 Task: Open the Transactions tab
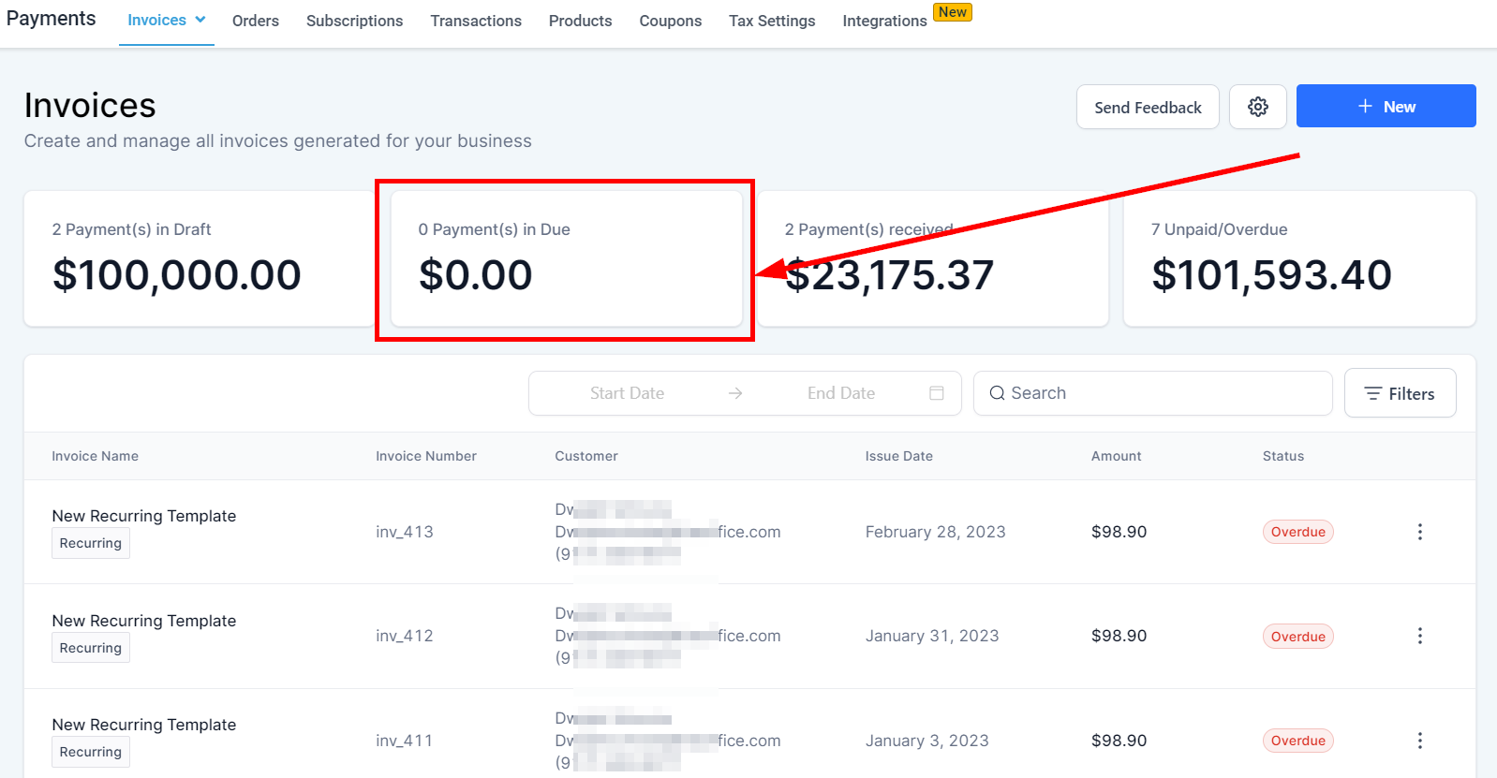click(476, 21)
